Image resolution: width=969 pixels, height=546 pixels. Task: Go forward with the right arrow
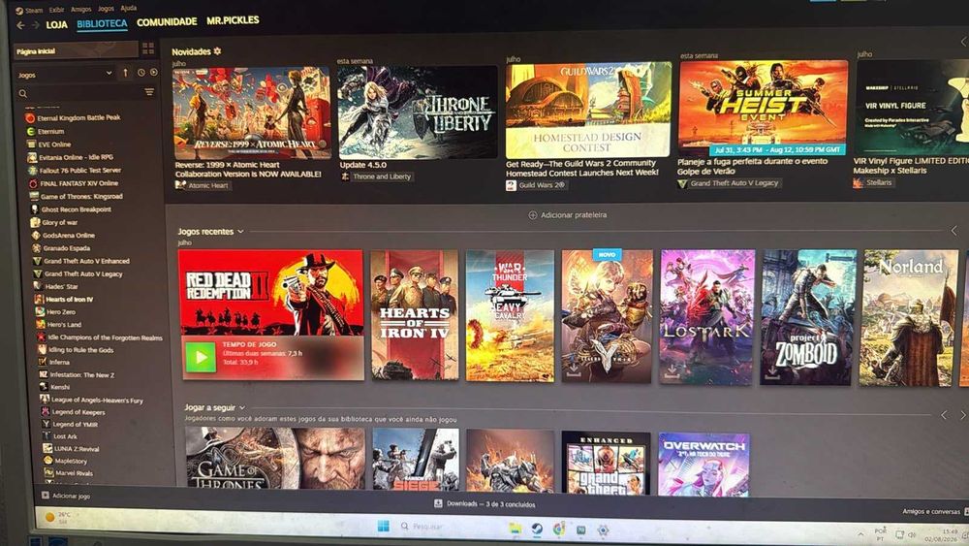(x=35, y=25)
